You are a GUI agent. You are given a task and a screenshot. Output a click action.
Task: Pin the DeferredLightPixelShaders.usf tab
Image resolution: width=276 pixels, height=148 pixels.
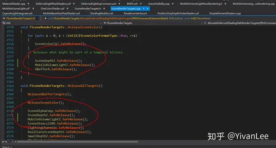pyautogui.click(x=74, y=4)
